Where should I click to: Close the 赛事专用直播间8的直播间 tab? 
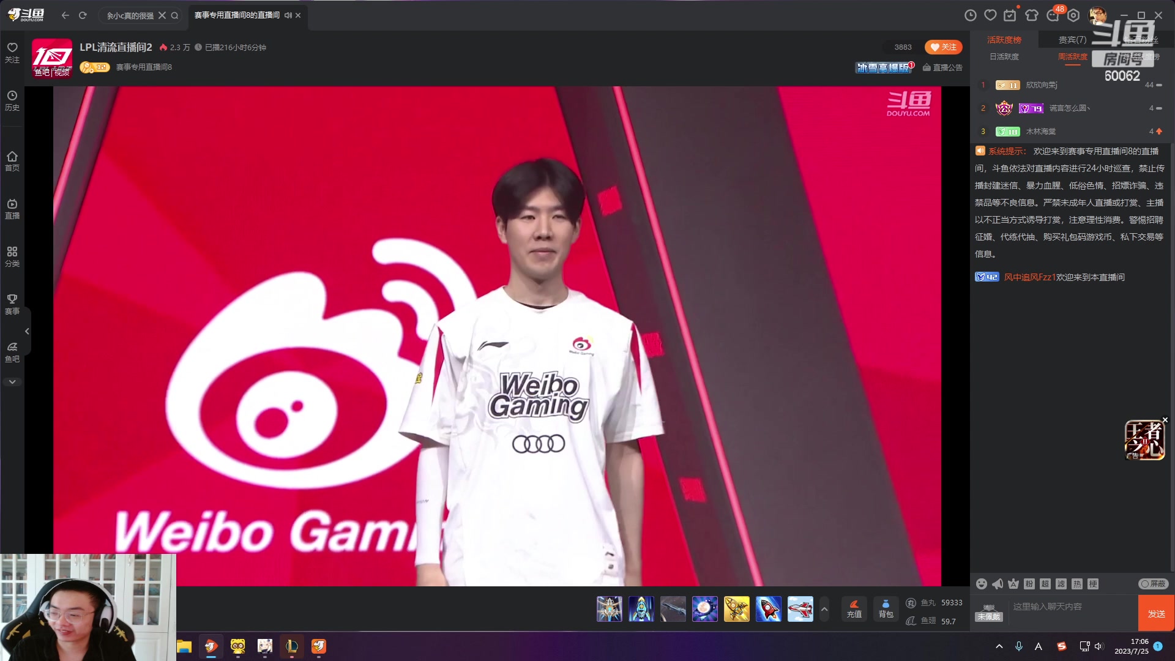298,15
